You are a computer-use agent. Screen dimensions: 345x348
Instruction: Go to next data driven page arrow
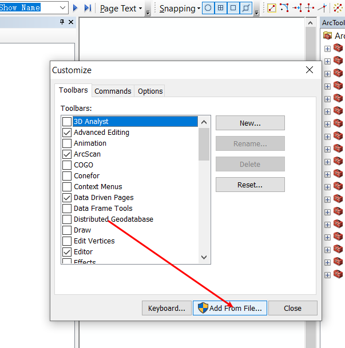pos(76,8)
